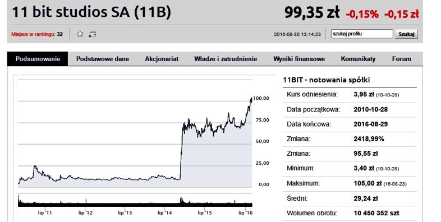
Task: Focus the szukaj profilu search field
Action: 362,34
